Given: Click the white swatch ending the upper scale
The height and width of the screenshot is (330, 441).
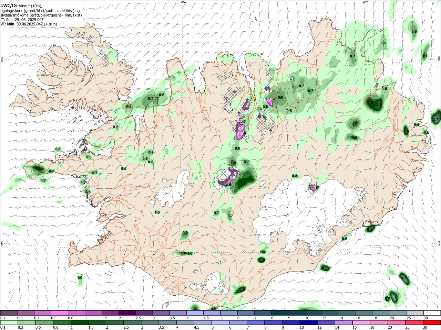Looking at the screenshot, I should click(x=432, y=313).
